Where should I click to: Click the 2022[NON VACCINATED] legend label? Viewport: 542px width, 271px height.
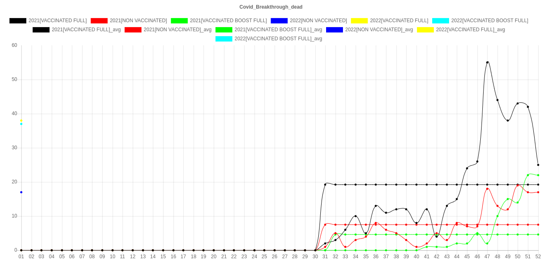[x=318, y=21]
